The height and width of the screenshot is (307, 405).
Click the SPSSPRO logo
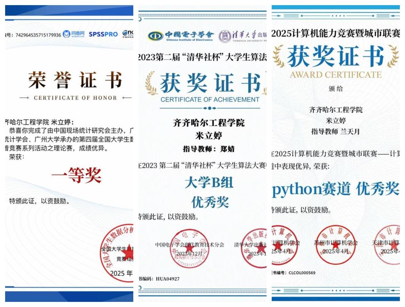[103, 34]
